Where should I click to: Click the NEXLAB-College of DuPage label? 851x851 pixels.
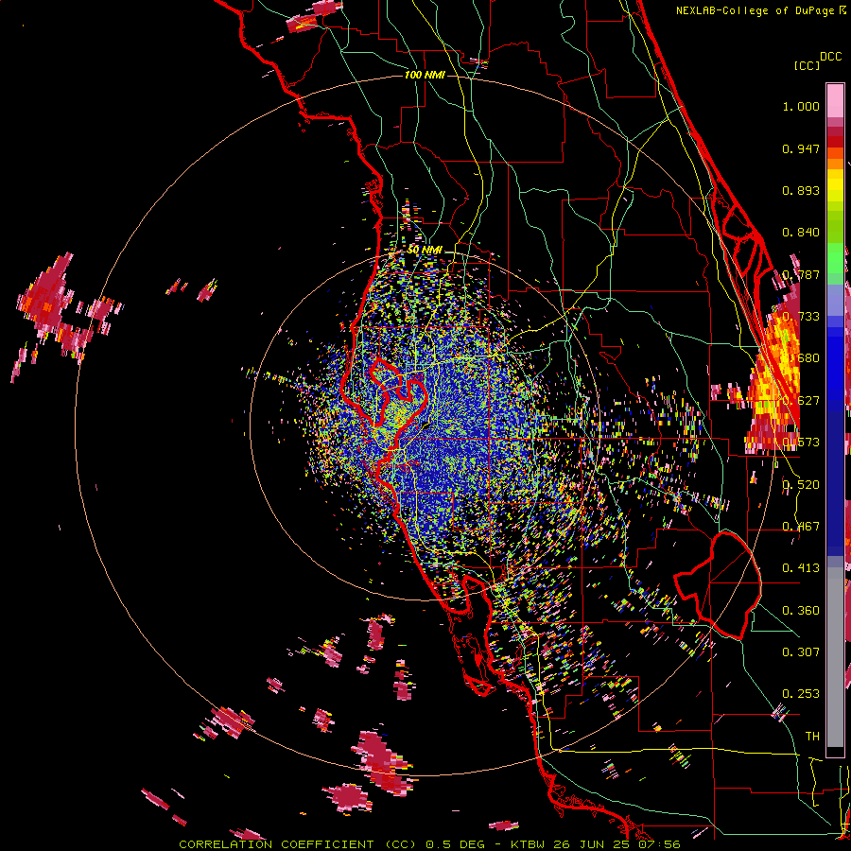point(761,10)
